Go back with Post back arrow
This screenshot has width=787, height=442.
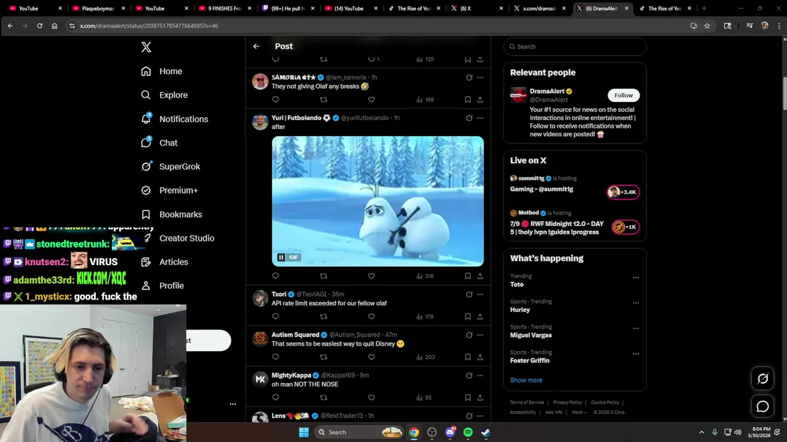coord(256,46)
